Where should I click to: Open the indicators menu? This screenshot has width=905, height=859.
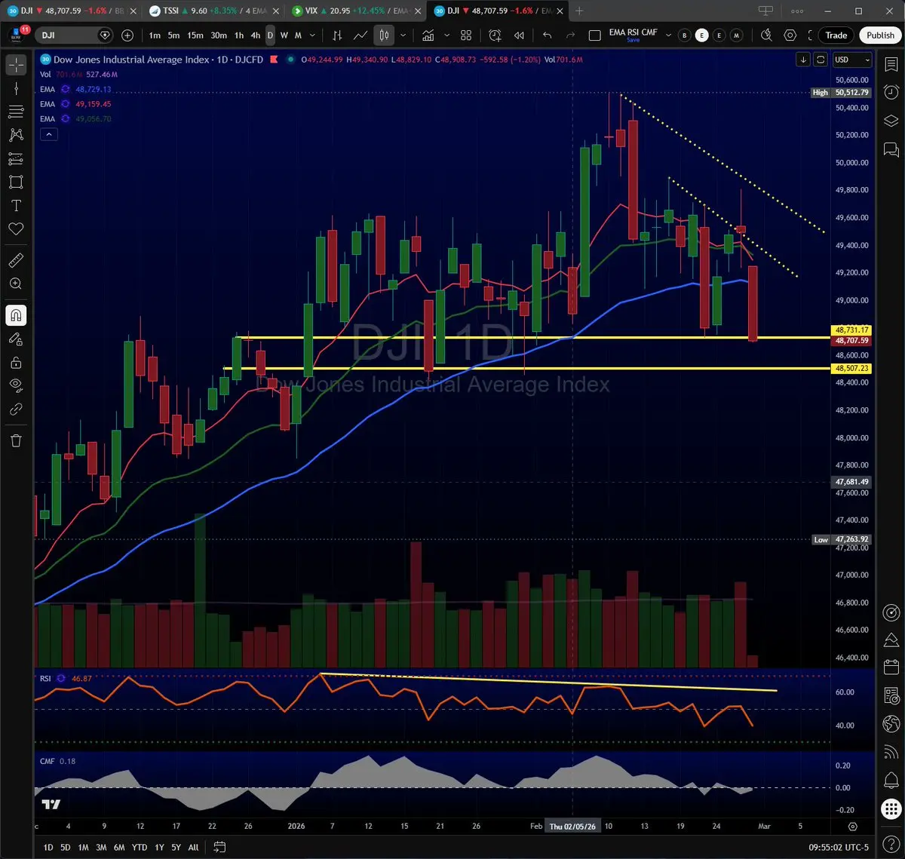428,35
